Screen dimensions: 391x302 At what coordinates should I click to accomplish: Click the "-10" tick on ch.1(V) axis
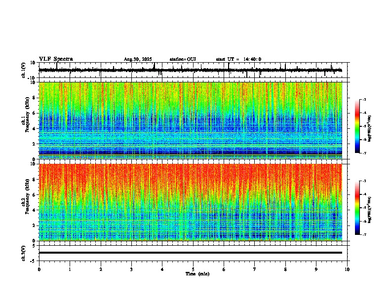pyautogui.click(x=32, y=78)
